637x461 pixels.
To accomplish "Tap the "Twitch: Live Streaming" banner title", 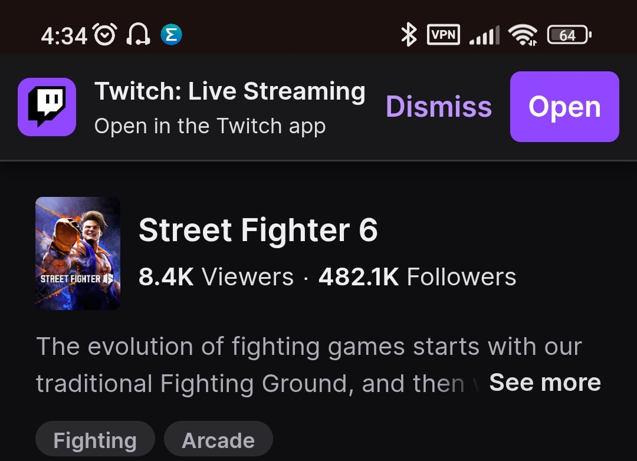I will click(230, 91).
